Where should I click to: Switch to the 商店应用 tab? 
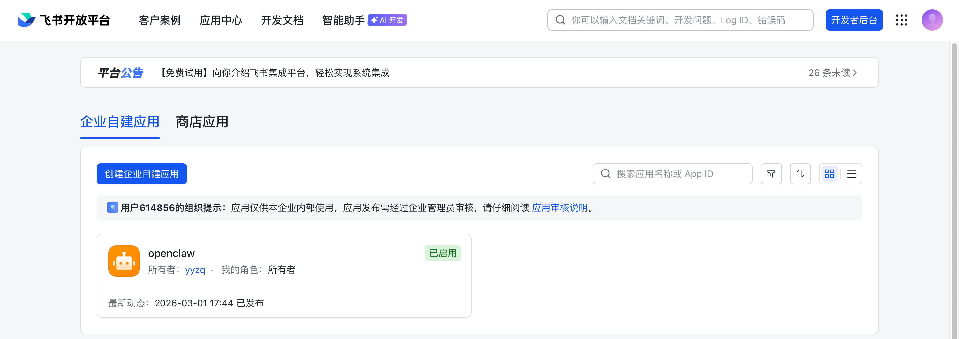coord(202,122)
